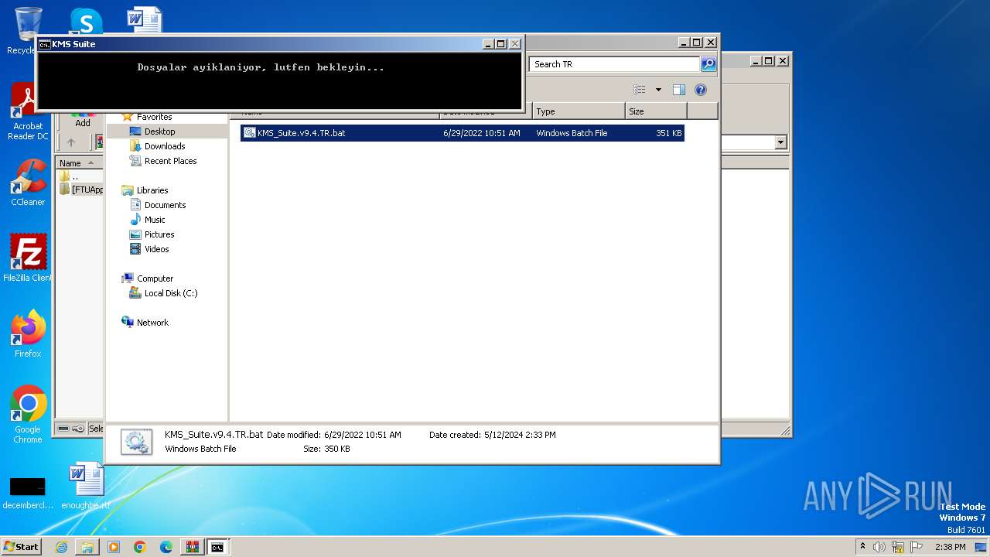Minimize the KMS Suite console window
Image resolution: width=990 pixels, height=557 pixels.
click(x=488, y=44)
